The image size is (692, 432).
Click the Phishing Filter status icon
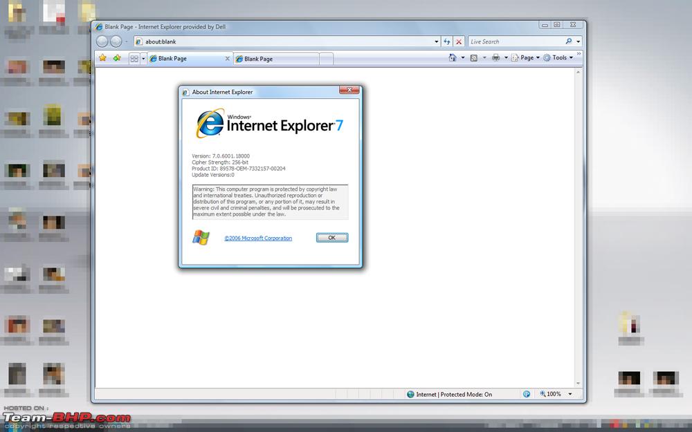[x=527, y=395]
